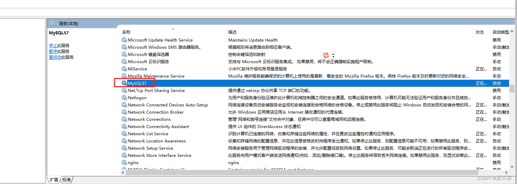Select the Microsoft 键盘筛选器 name
This screenshot has height=184, width=517.
click(148, 54)
